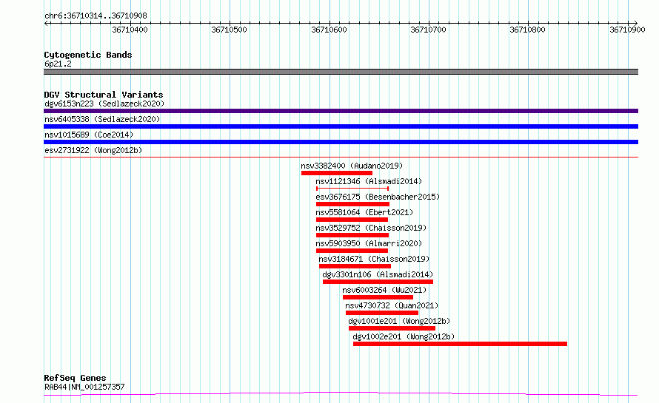
Task: Click the purple bar of dgv6153n223
Action: coord(341,111)
